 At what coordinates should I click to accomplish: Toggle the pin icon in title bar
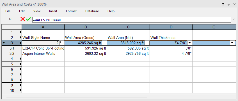click(x=228, y=4)
